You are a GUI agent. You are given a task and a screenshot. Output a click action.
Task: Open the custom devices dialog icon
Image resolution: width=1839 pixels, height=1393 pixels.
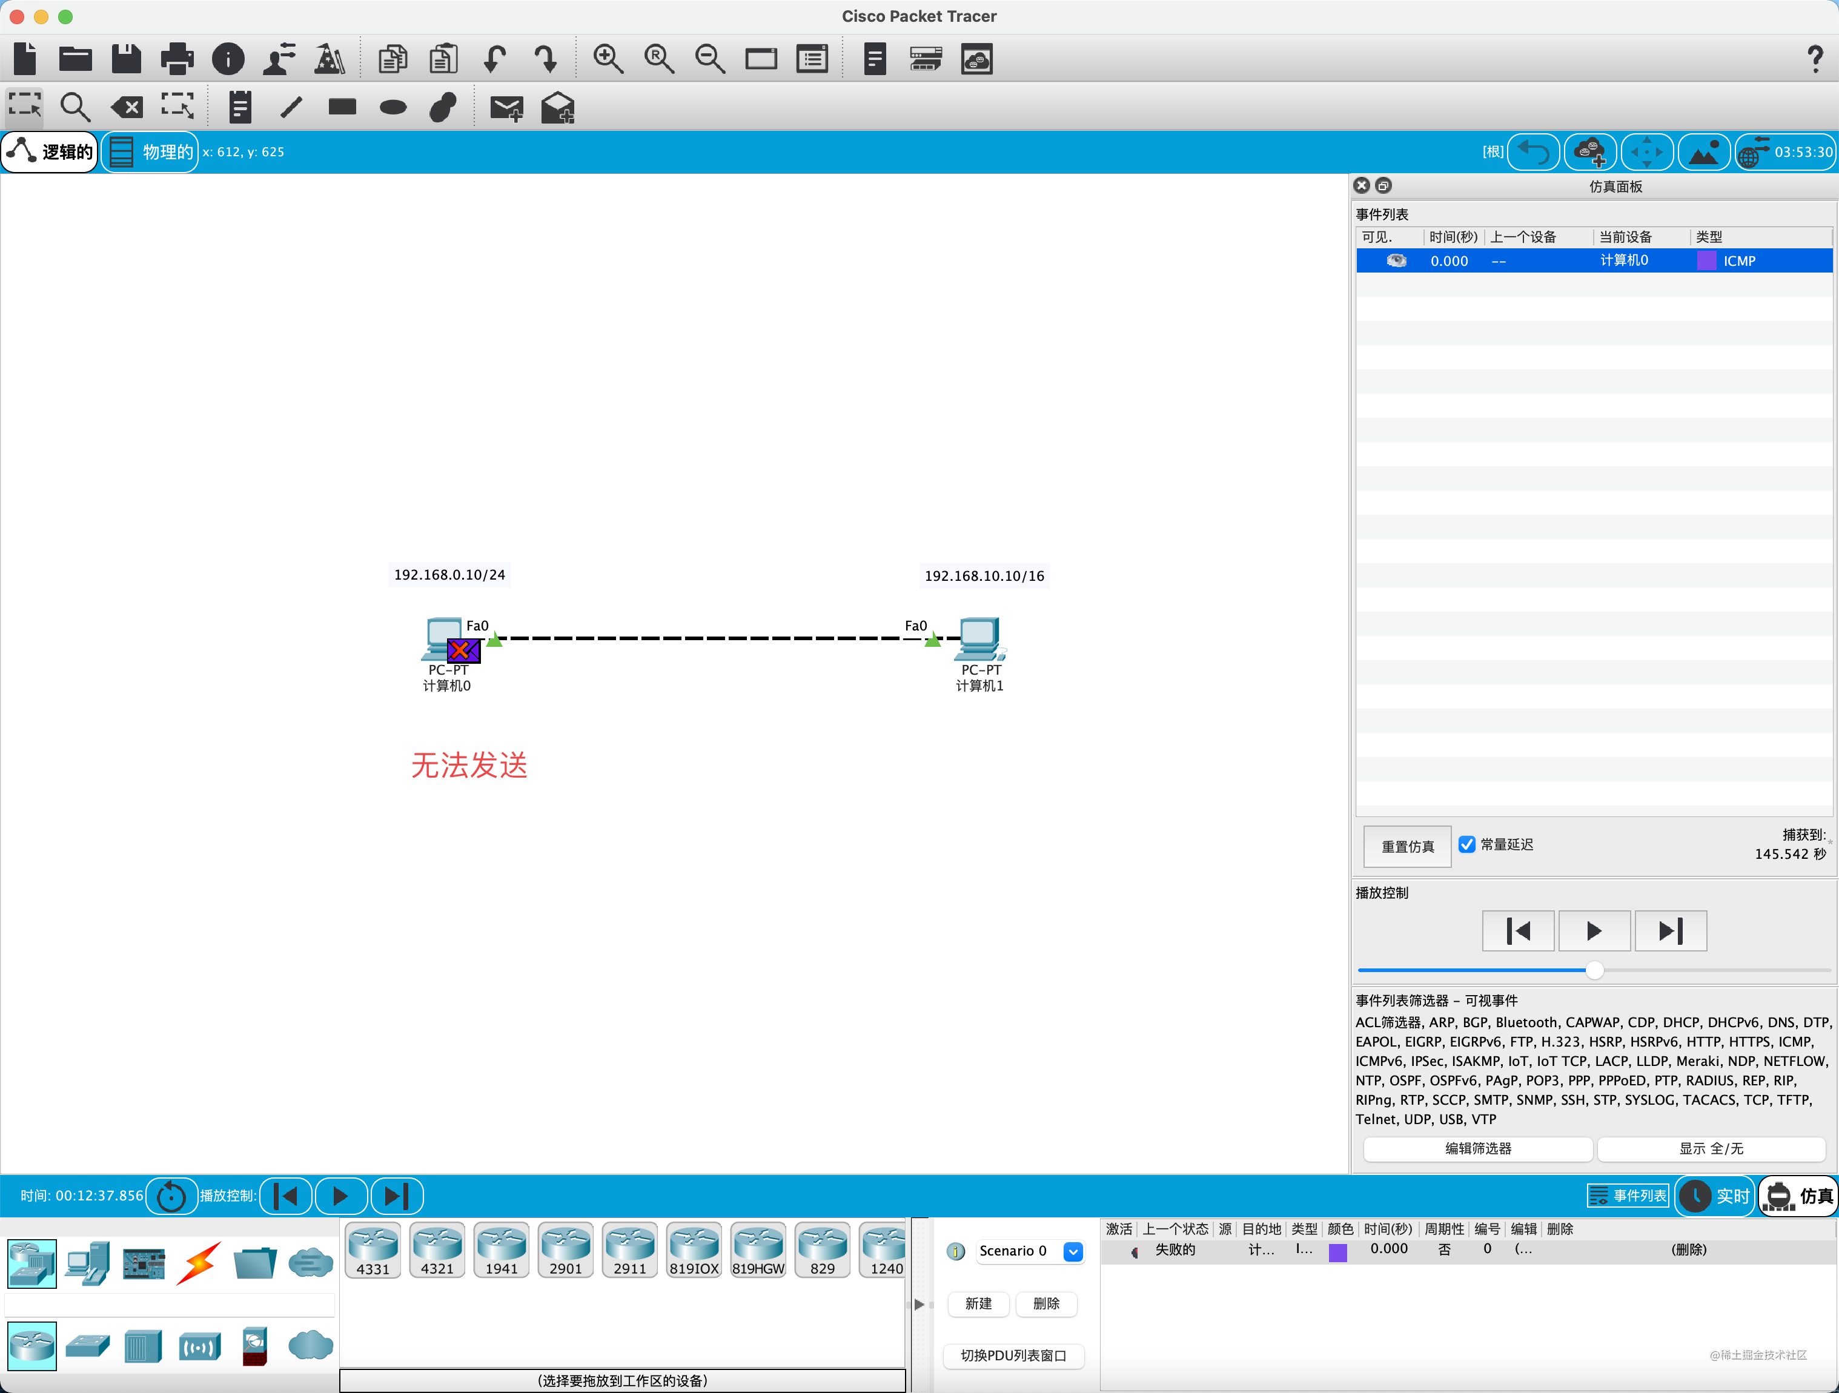(x=812, y=59)
